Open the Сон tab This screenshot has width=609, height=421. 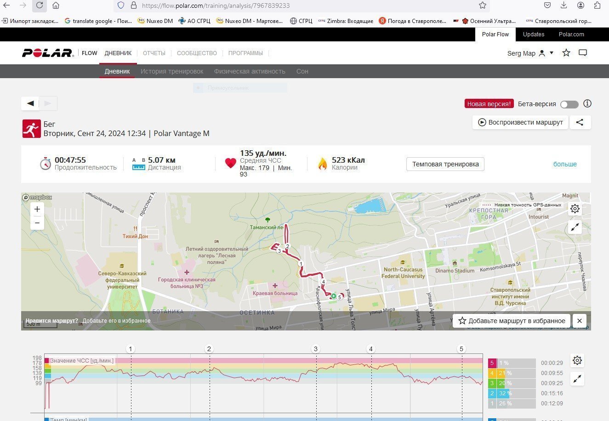click(302, 71)
